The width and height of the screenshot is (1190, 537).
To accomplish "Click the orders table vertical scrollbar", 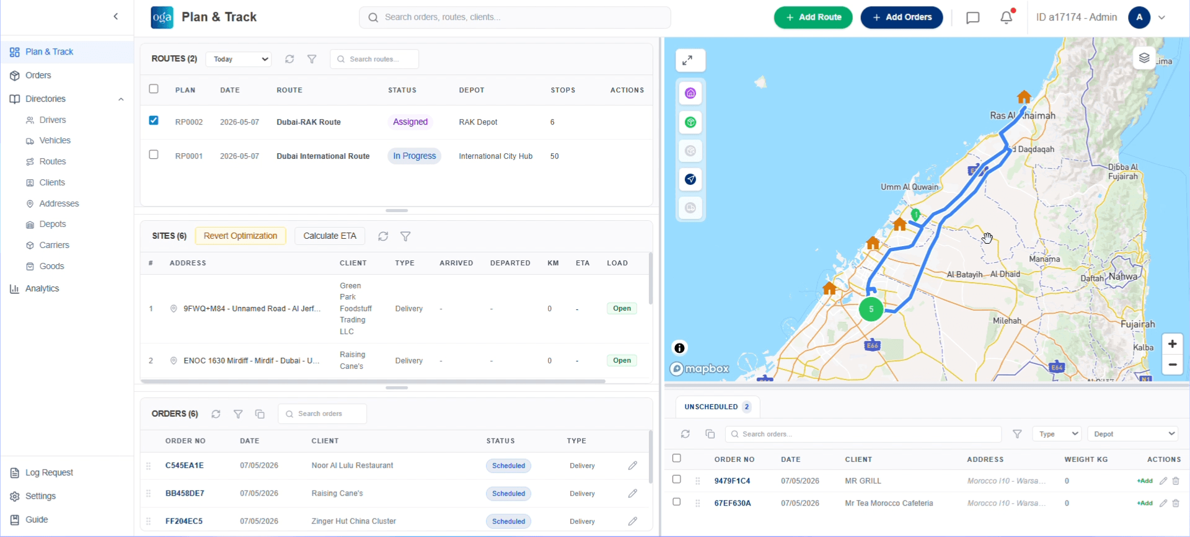I will pos(650,456).
